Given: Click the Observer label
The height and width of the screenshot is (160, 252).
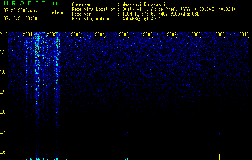Looking at the screenshot, I should pyautogui.click(x=81, y=4).
